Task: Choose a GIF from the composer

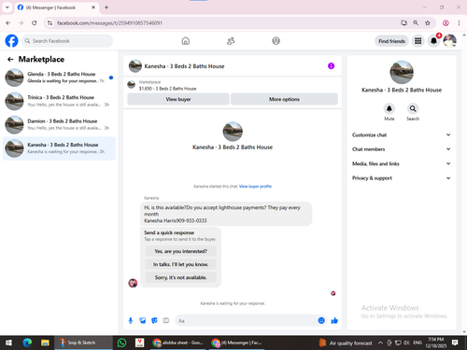Action: click(166, 320)
